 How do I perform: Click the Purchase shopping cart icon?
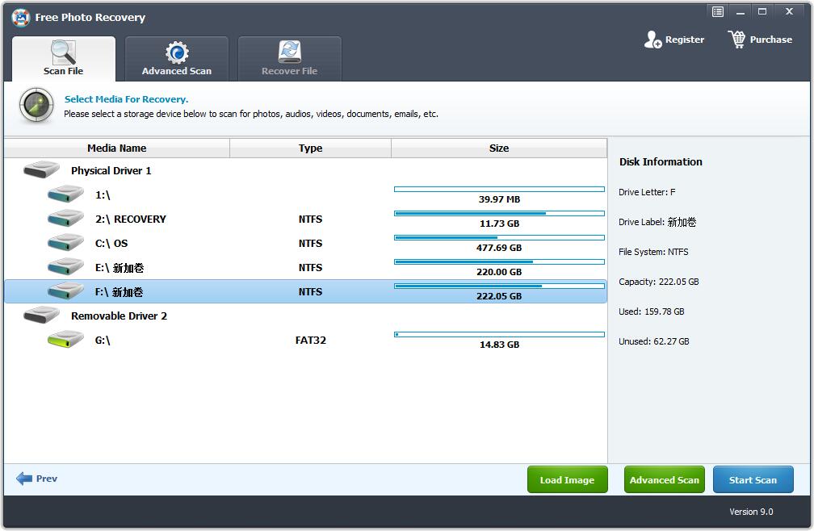736,40
